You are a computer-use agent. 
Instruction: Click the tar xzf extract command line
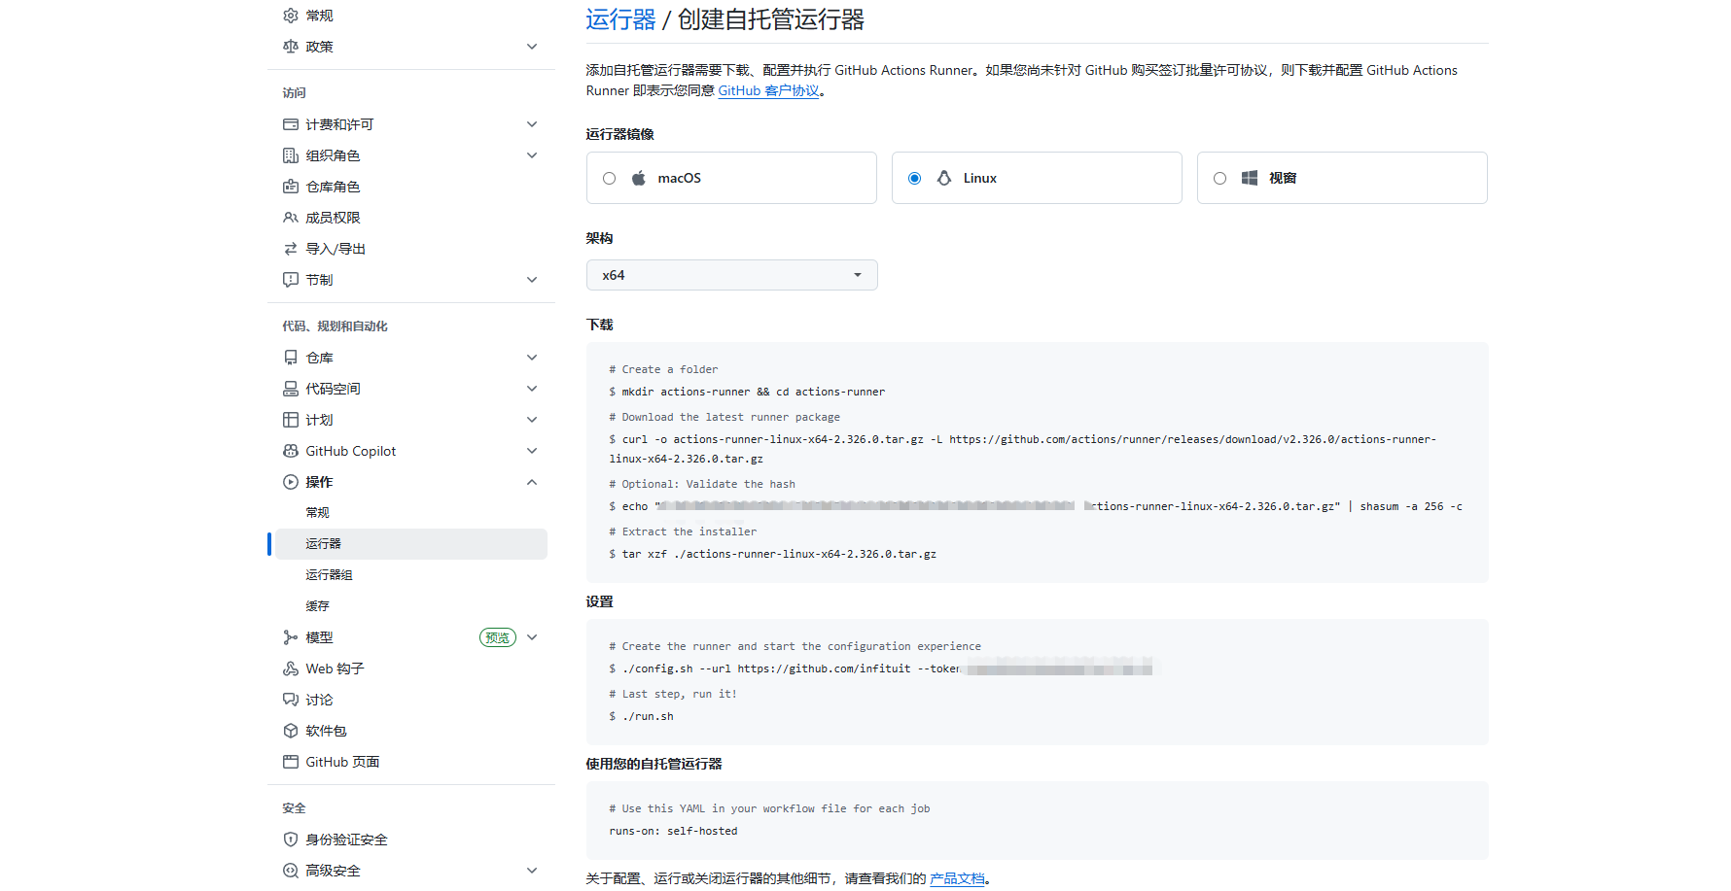tap(773, 554)
